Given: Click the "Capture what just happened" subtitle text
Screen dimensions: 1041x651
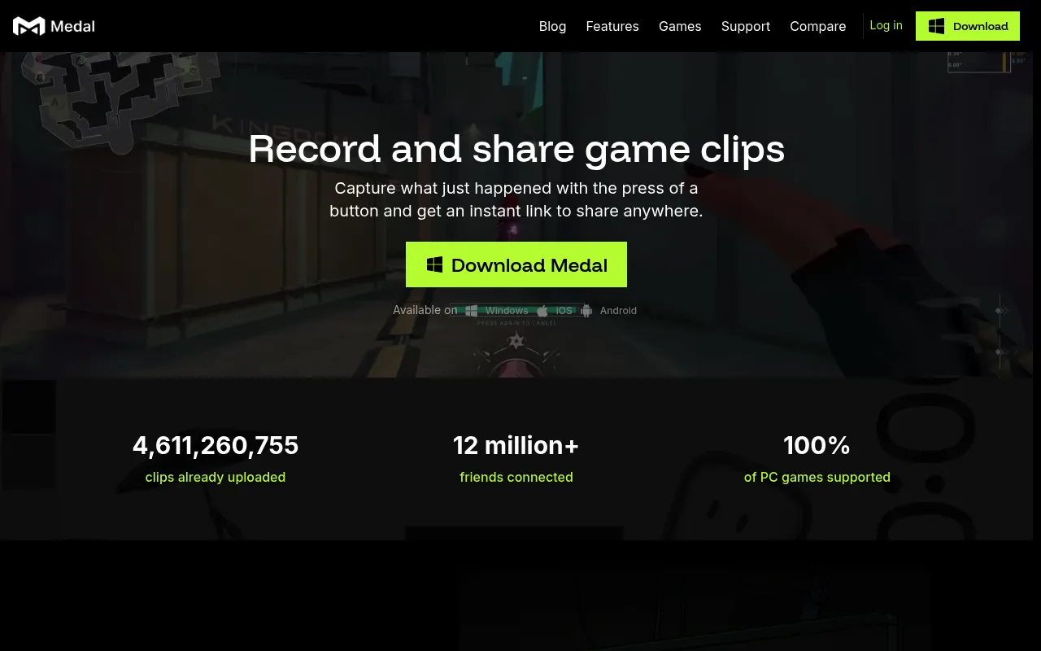Looking at the screenshot, I should [516, 199].
